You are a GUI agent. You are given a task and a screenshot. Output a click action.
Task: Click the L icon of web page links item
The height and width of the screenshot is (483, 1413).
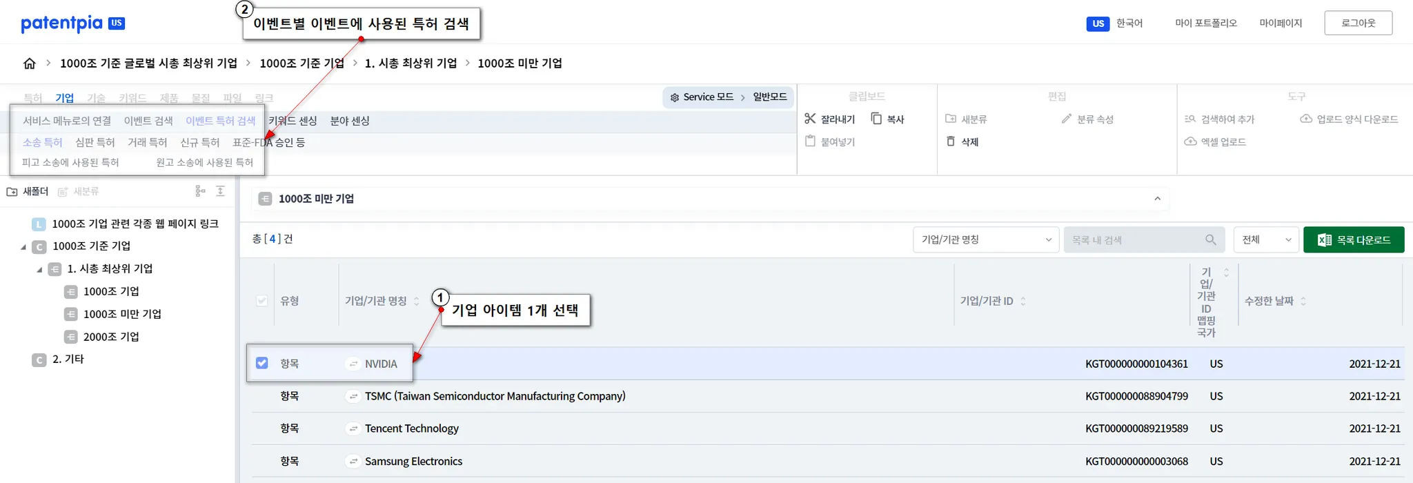(x=39, y=224)
